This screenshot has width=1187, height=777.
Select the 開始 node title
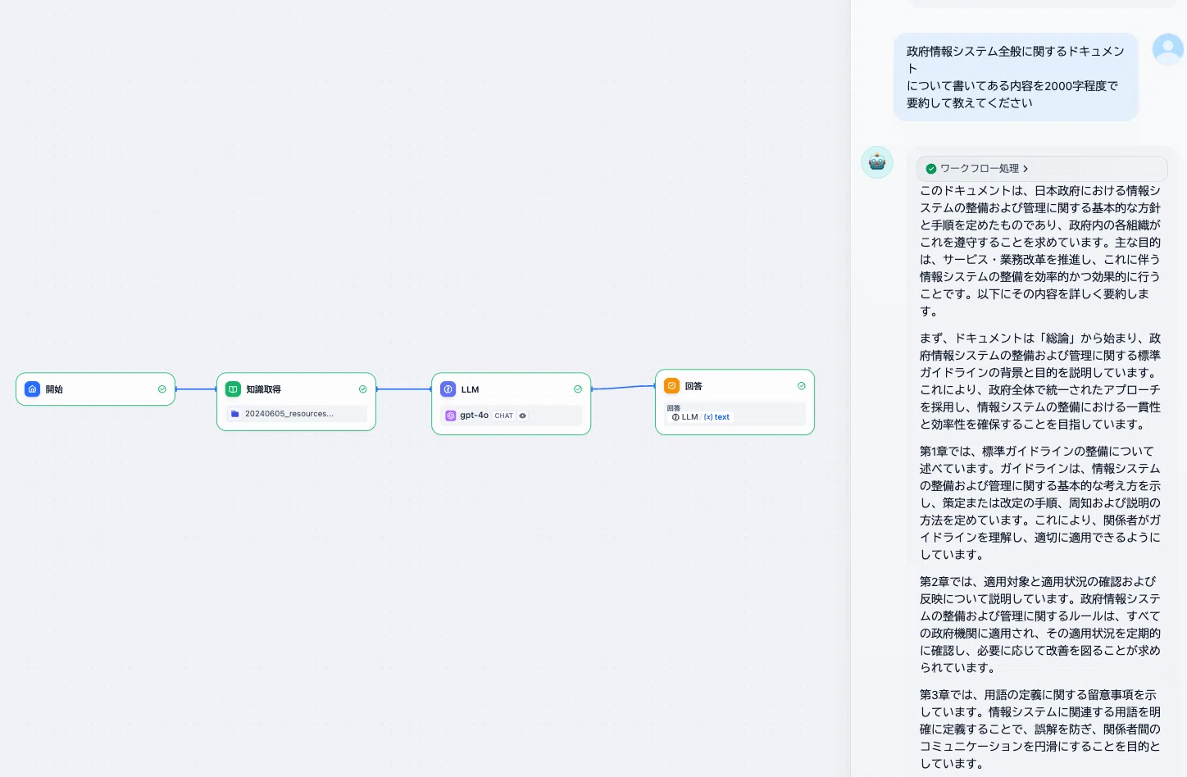tap(54, 389)
